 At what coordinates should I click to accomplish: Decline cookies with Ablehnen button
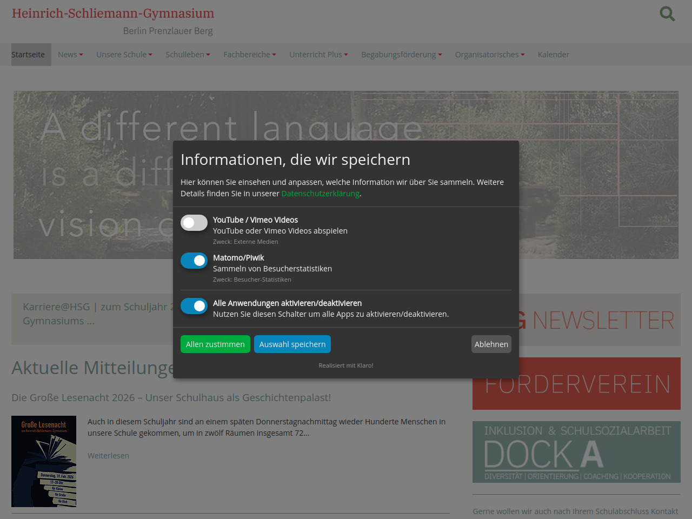click(491, 344)
